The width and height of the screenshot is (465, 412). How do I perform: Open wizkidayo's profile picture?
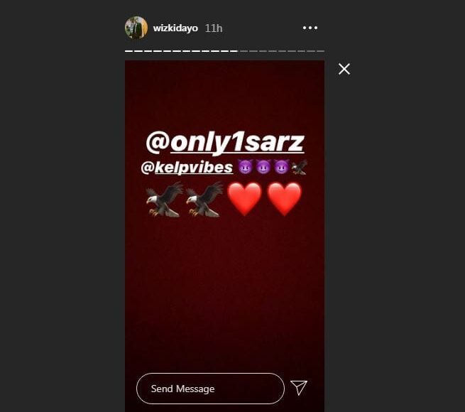tap(136, 28)
